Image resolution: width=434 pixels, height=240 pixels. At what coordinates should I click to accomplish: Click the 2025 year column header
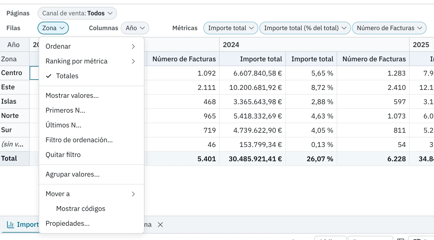click(422, 45)
